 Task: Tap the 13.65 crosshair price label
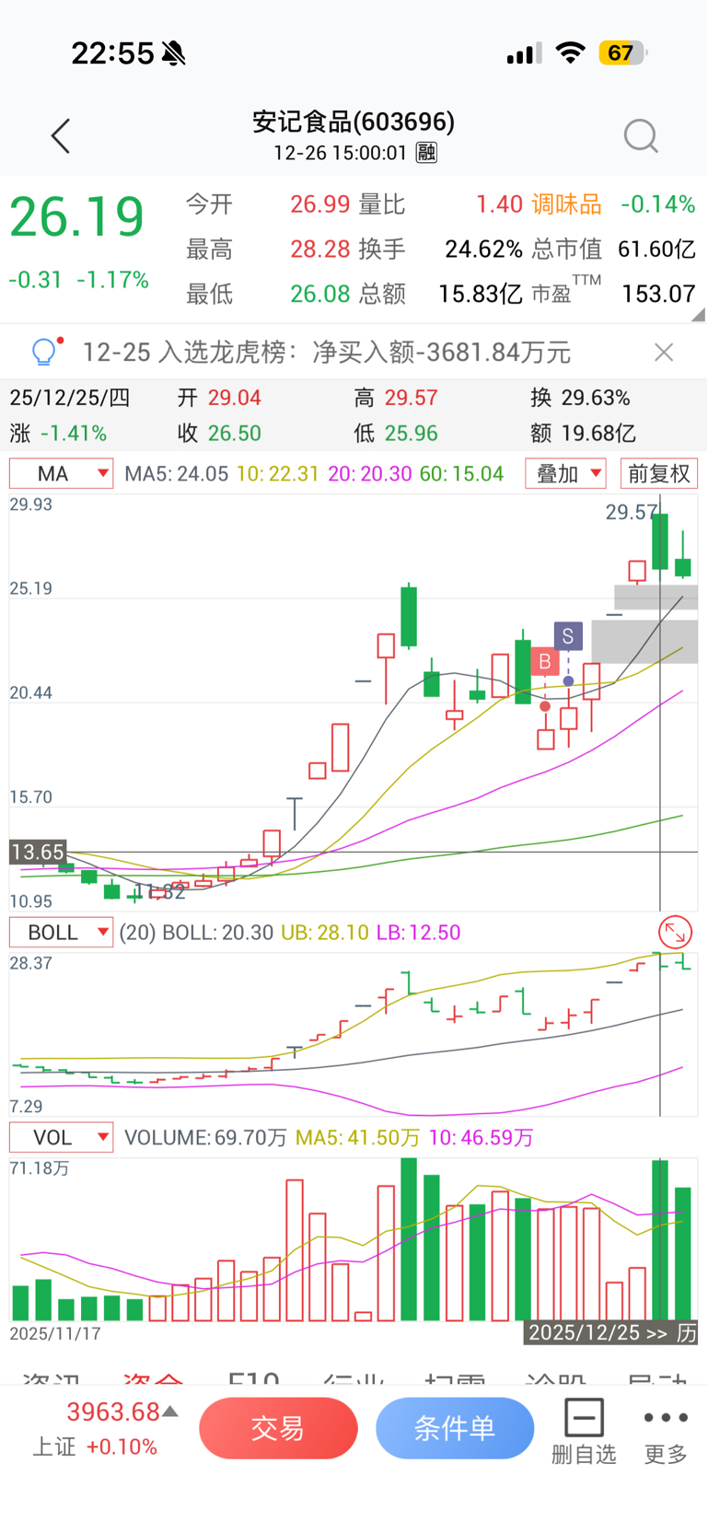tap(39, 852)
